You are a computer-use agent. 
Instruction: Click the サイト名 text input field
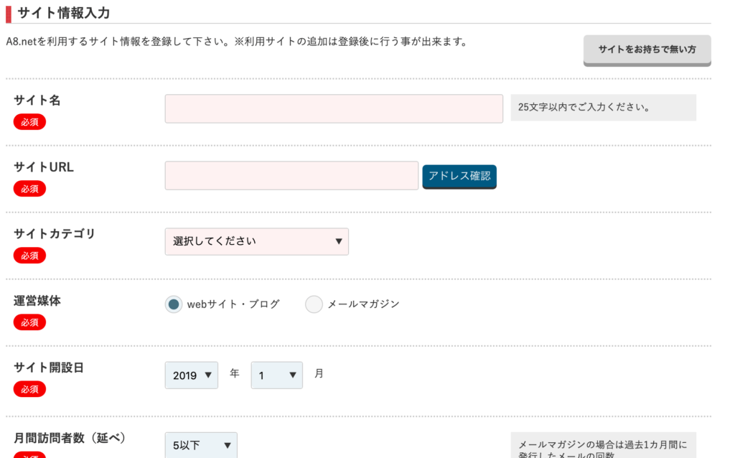(x=334, y=108)
